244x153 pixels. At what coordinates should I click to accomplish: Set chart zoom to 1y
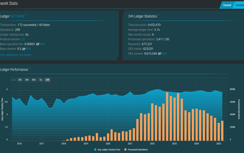click(41, 80)
